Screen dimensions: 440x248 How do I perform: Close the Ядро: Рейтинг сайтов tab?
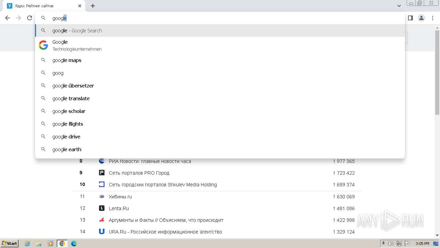(x=80, y=6)
